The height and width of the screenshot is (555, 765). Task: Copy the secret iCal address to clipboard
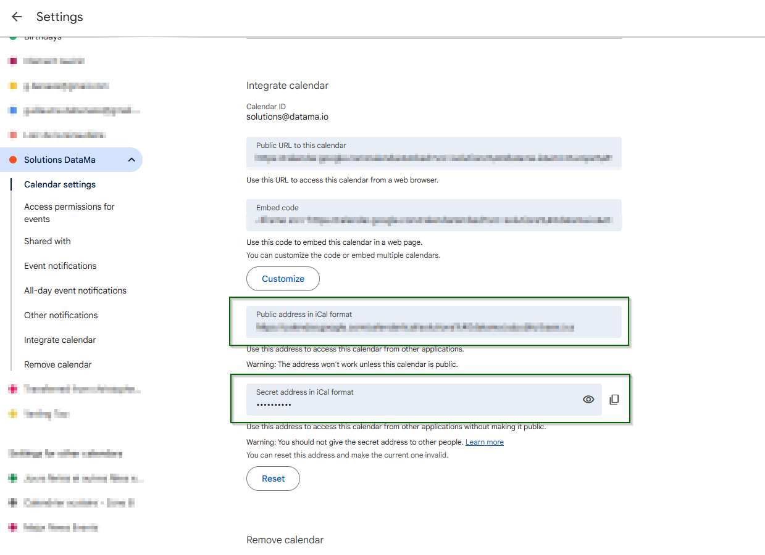[x=614, y=400]
